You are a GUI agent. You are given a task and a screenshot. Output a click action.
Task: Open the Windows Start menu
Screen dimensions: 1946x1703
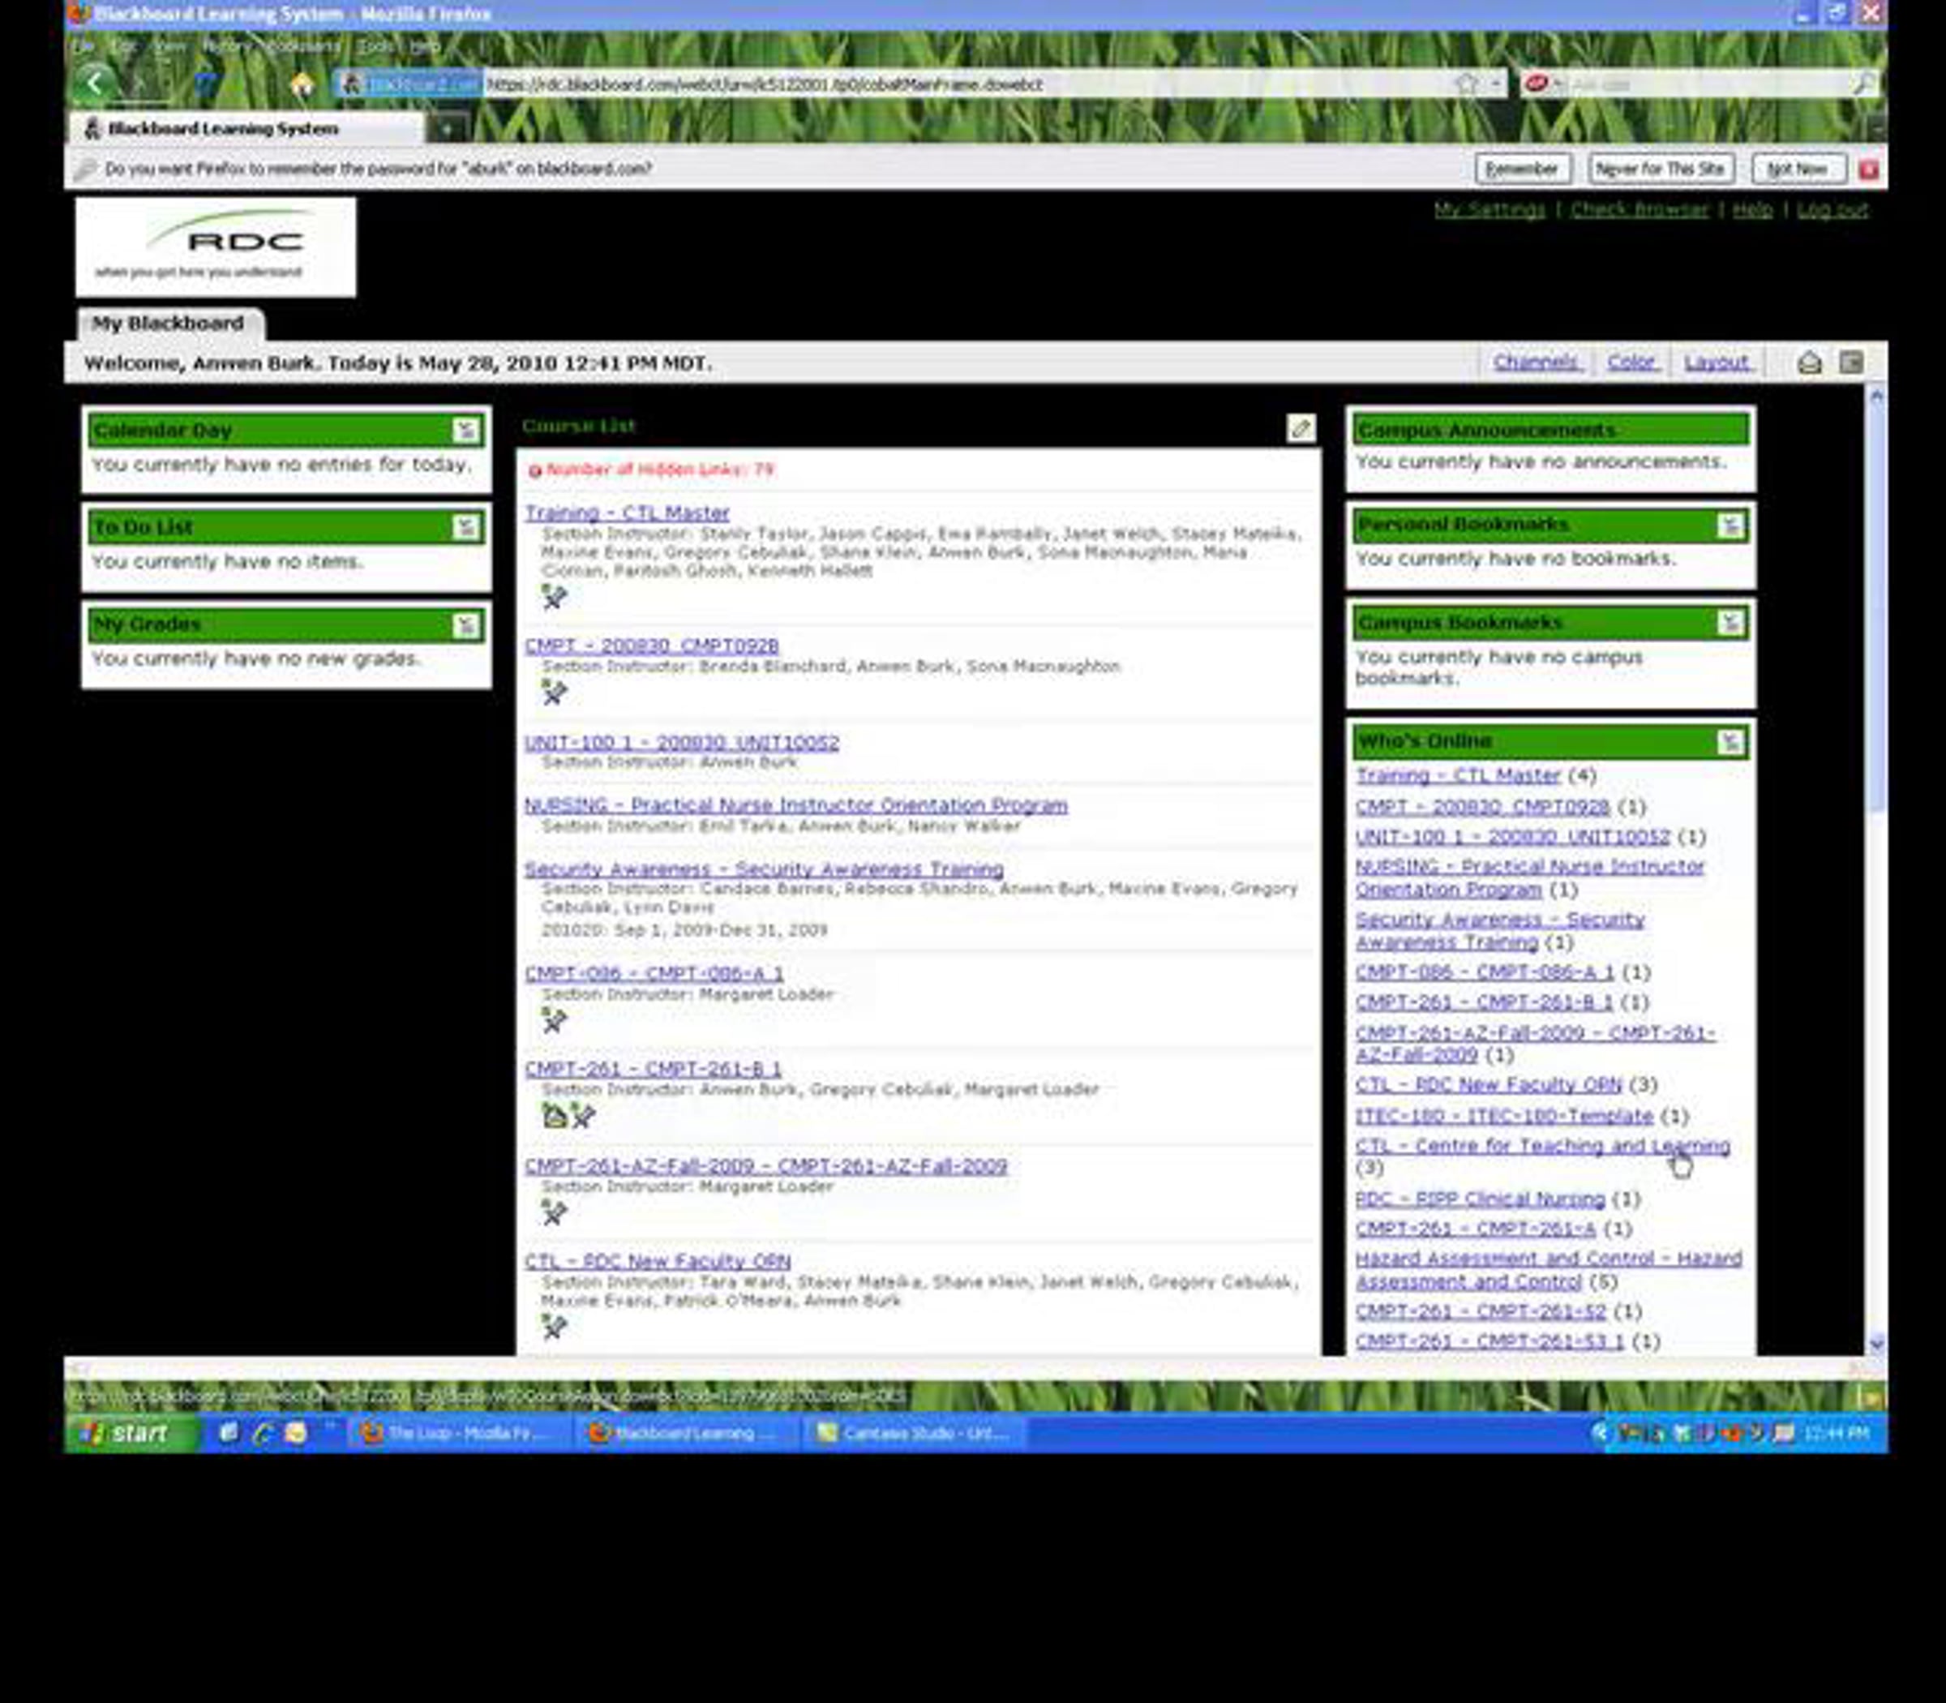[132, 1432]
